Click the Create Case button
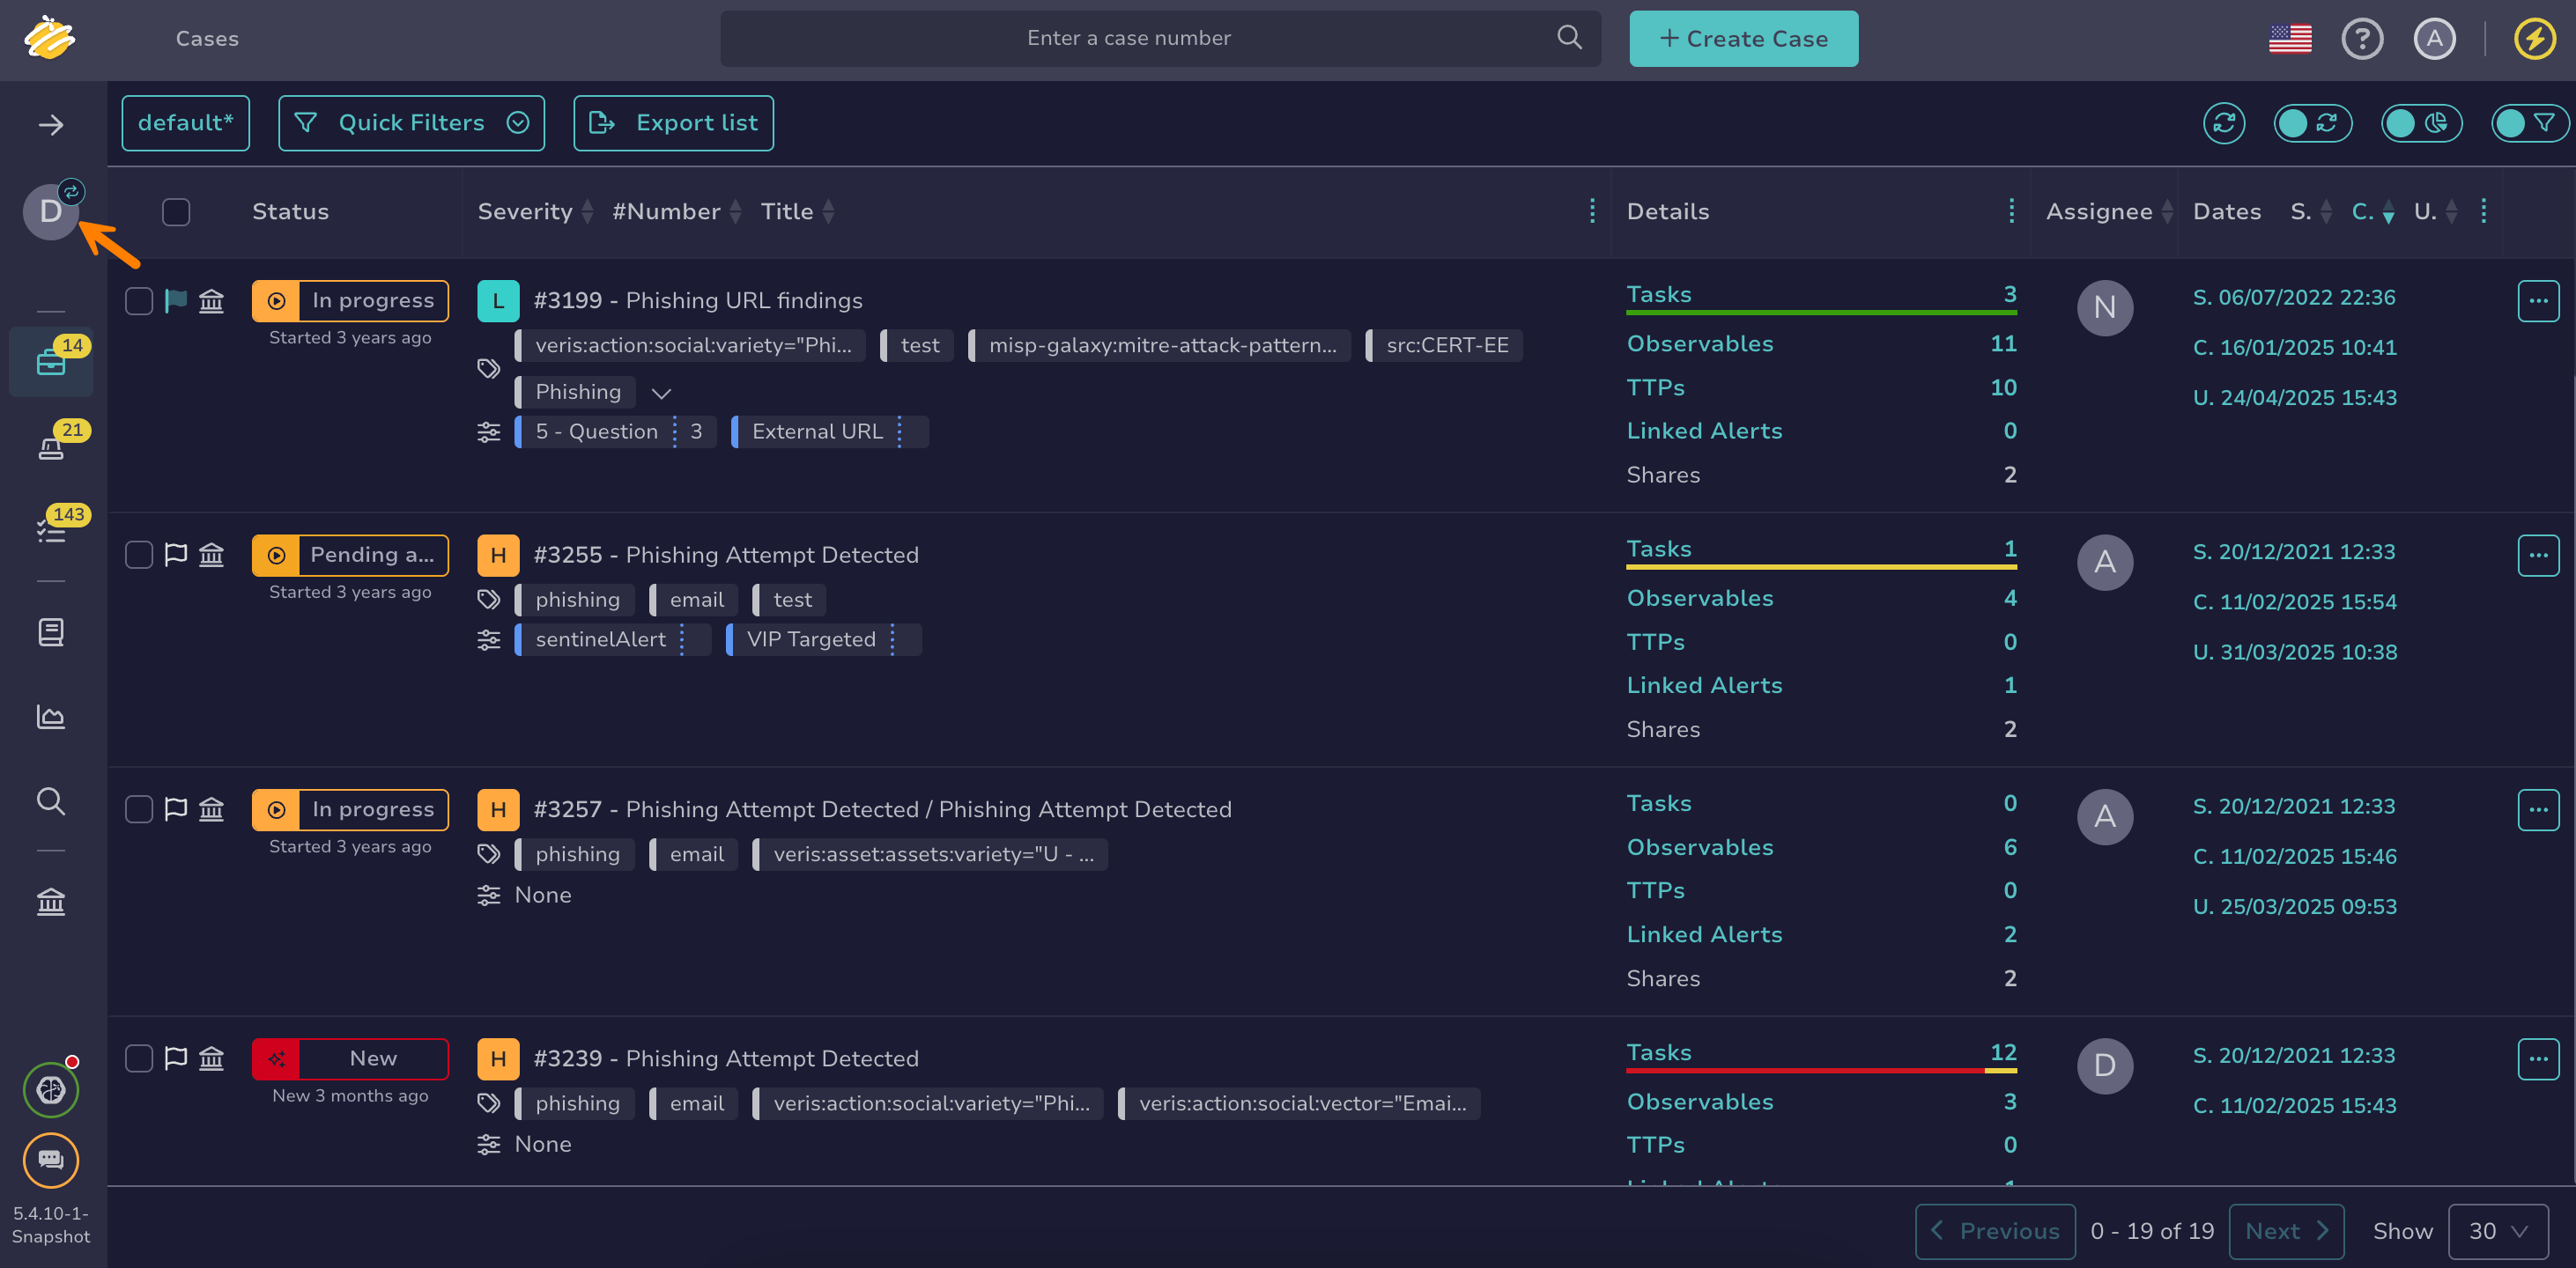 point(1743,39)
